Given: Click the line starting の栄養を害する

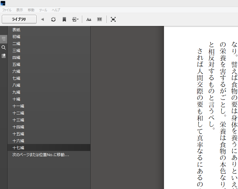Looking at the screenshot, I should (x=223, y=115).
